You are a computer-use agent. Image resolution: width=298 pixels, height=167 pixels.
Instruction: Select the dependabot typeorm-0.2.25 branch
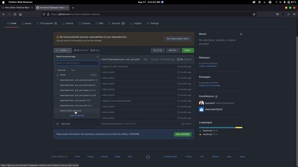point(77,96)
